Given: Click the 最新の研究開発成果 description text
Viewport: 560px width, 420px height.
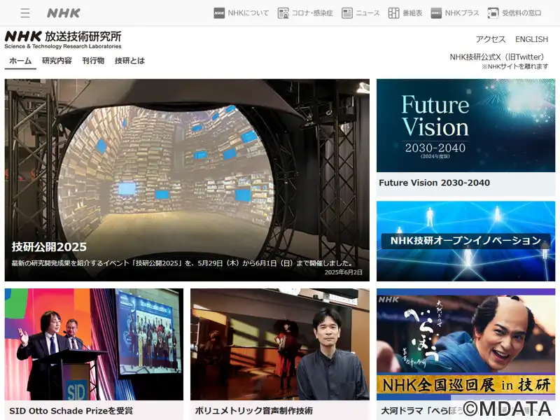Looking at the screenshot, I should tap(183, 263).
